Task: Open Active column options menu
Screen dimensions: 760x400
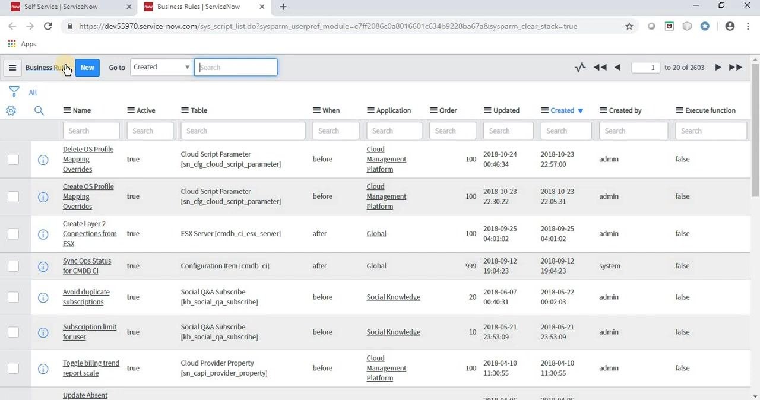Action: coord(131,110)
